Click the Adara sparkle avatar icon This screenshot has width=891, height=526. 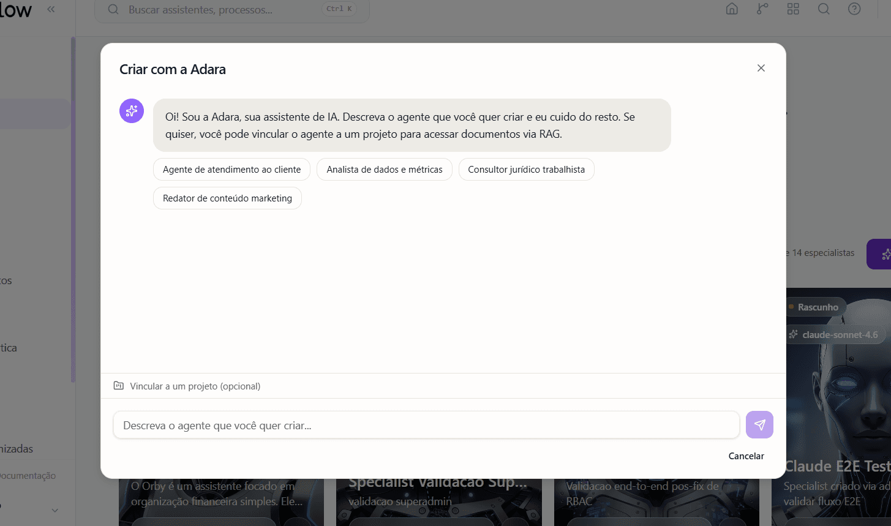[x=132, y=111]
